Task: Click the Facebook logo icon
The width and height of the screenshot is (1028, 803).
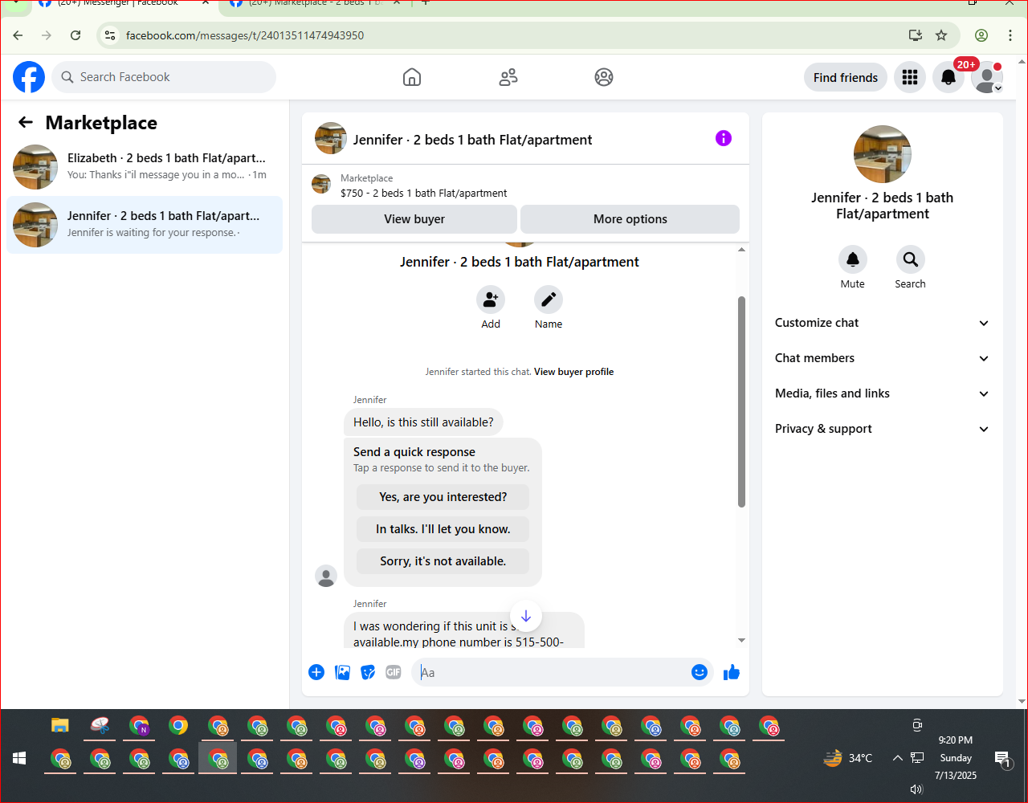Action: tap(29, 77)
